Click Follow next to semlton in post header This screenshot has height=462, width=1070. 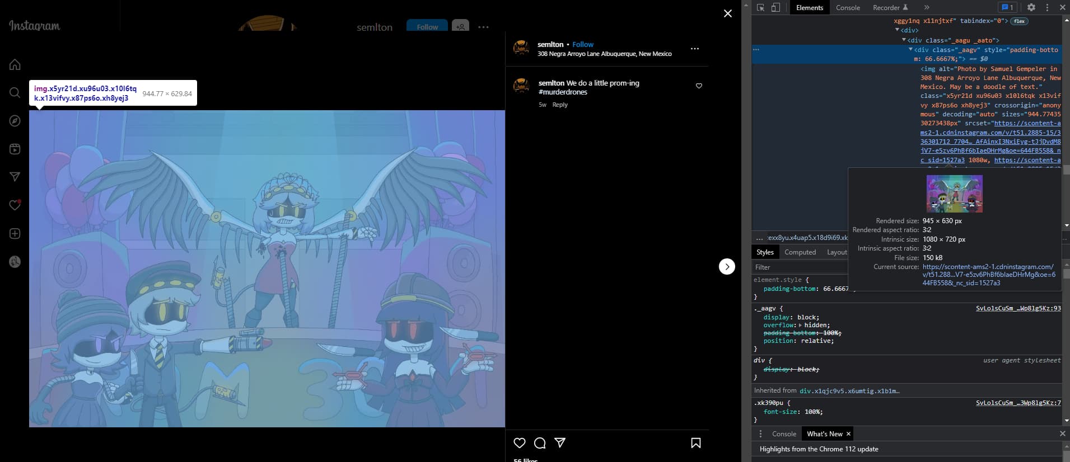coord(583,44)
